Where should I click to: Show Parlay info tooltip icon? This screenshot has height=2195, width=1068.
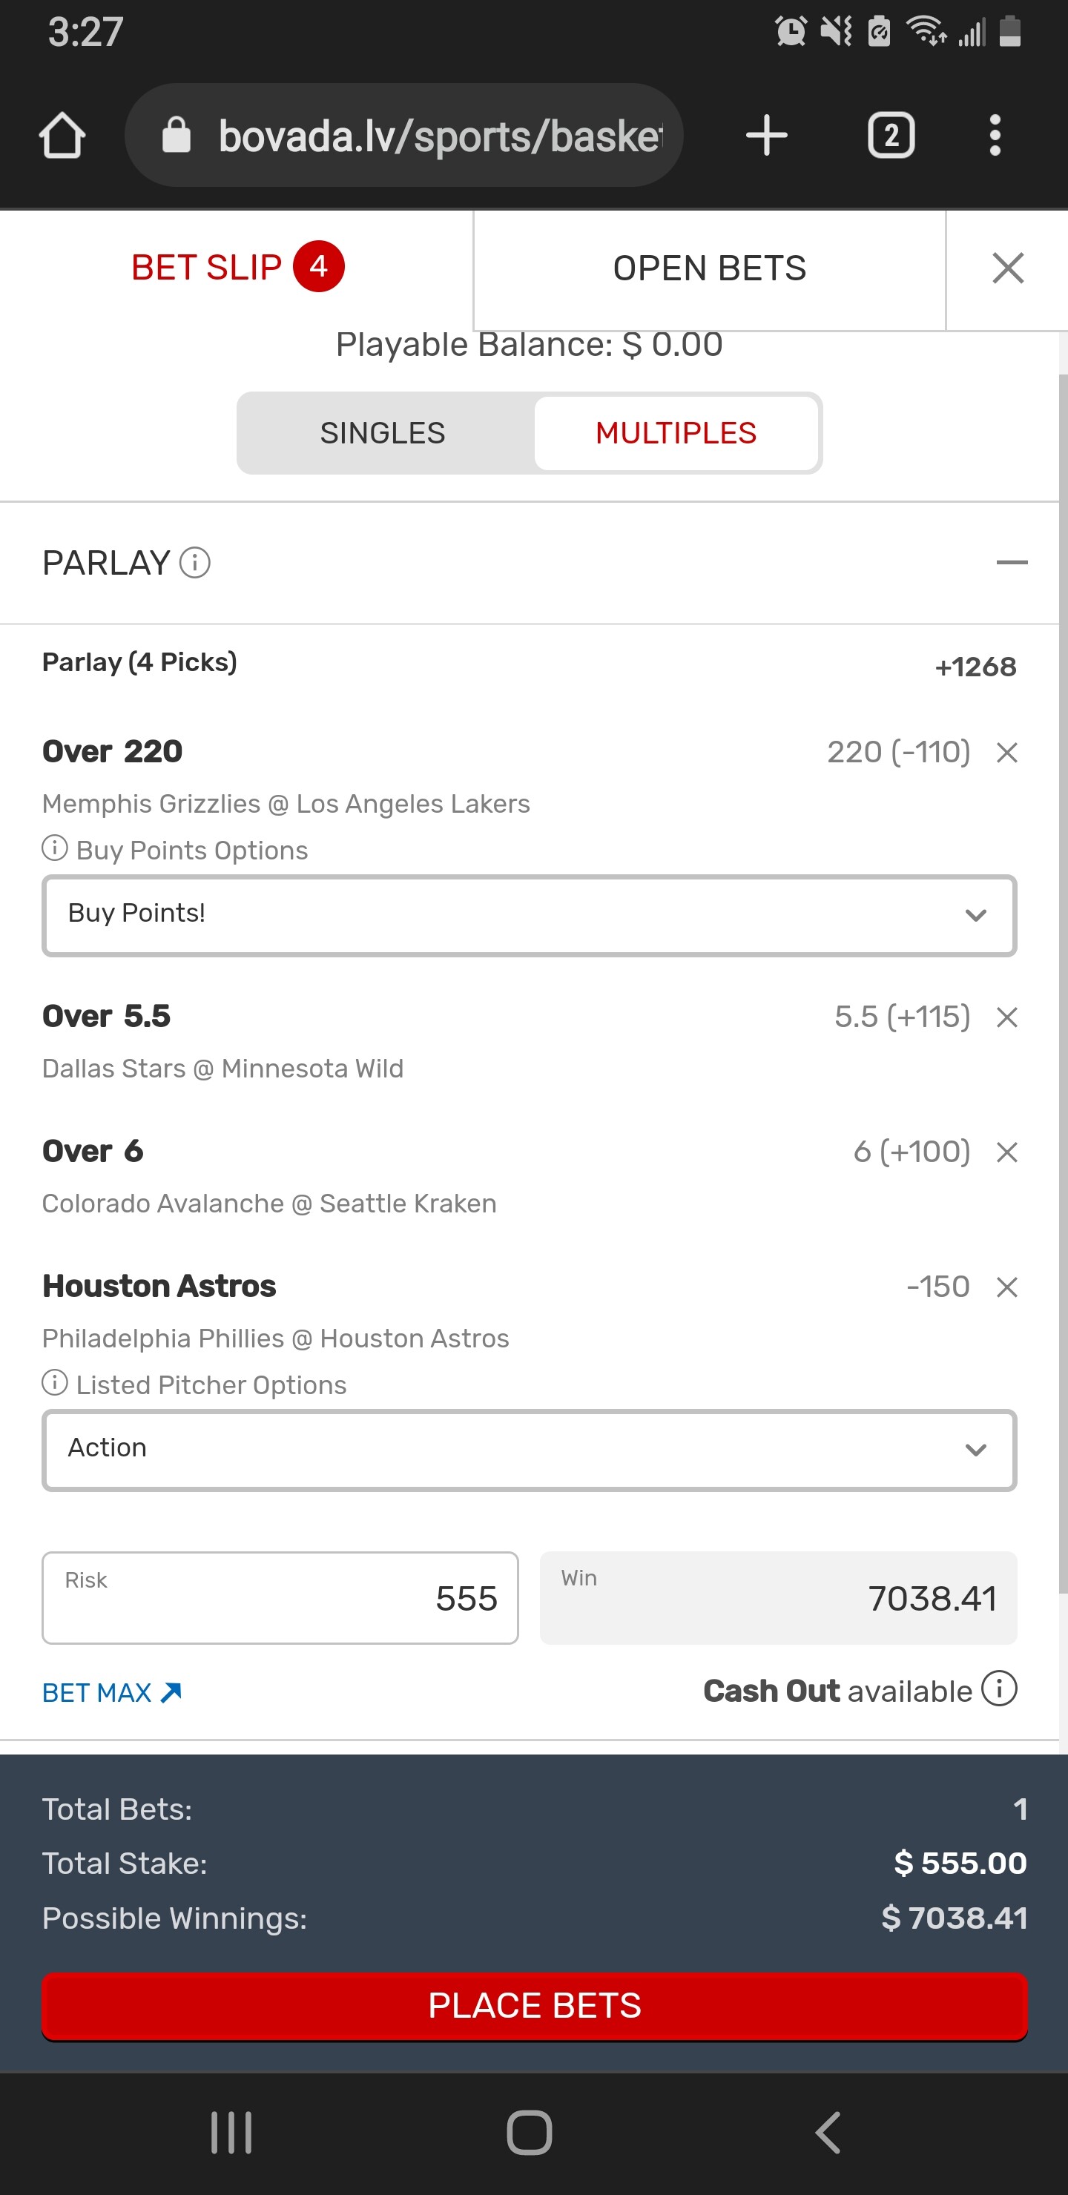[195, 562]
